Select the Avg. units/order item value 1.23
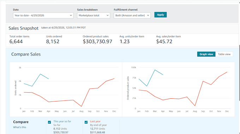This screenshot has height=134, width=240. pyautogui.click(x=125, y=41)
